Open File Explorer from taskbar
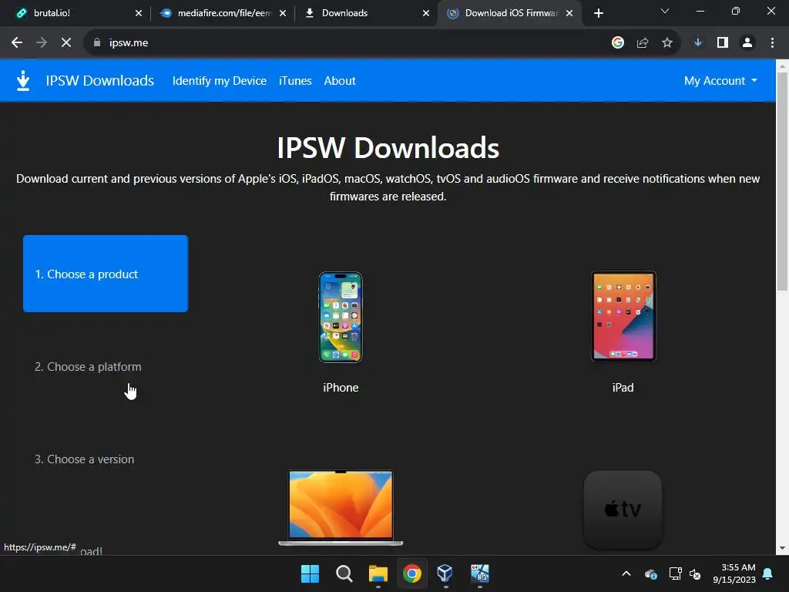The height and width of the screenshot is (592, 789). coord(378,573)
